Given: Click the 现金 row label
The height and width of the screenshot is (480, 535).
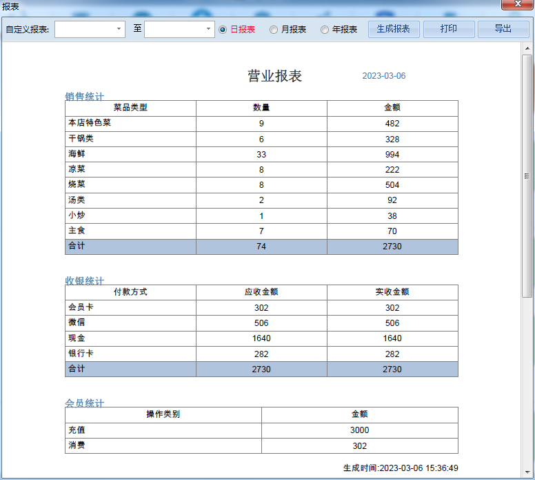Looking at the screenshot, I should tap(77, 338).
